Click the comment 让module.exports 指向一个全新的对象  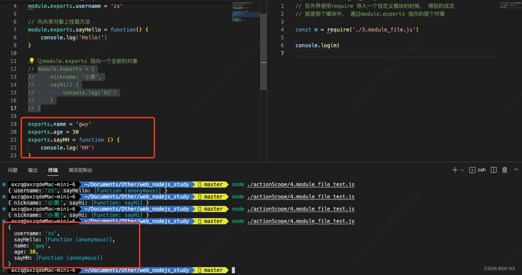(87, 61)
